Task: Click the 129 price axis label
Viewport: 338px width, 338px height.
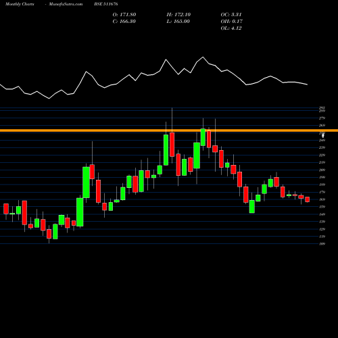Action: [x=322, y=229]
